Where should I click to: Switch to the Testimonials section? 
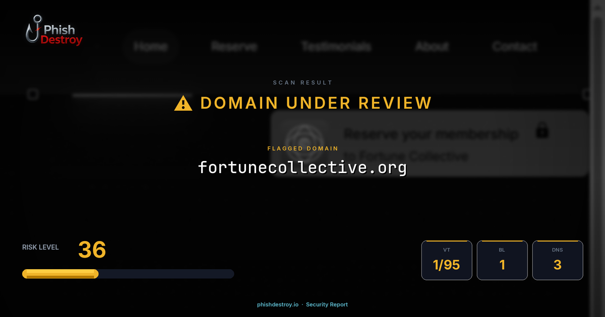tap(336, 46)
